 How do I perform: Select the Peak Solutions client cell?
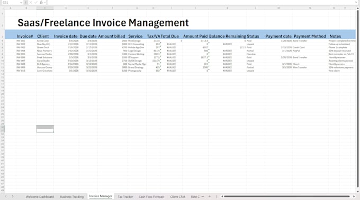click(44, 57)
